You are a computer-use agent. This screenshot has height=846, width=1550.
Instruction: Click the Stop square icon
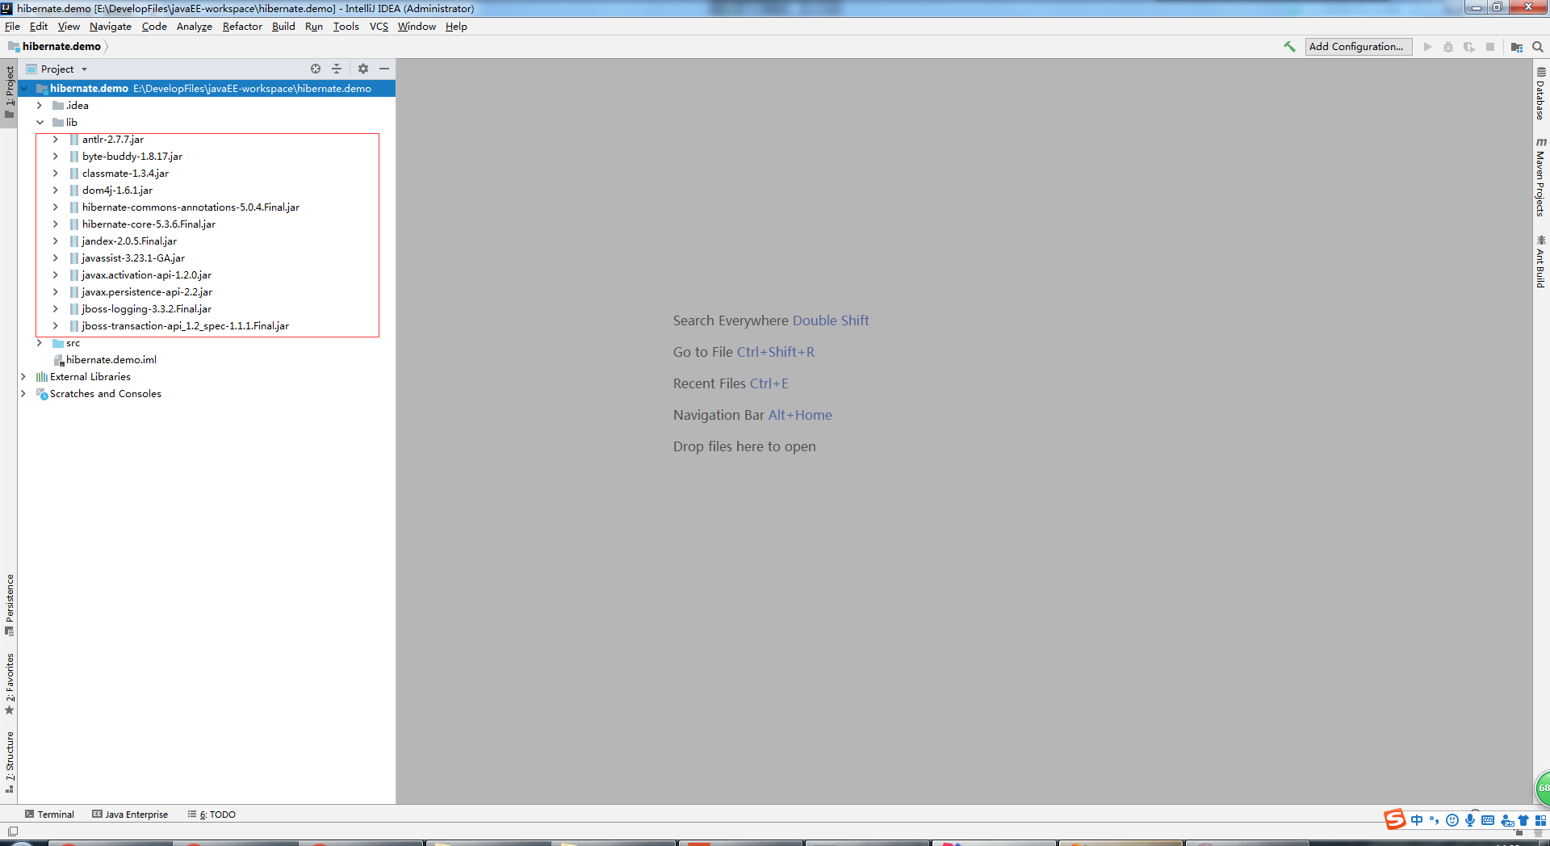point(1490,47)
